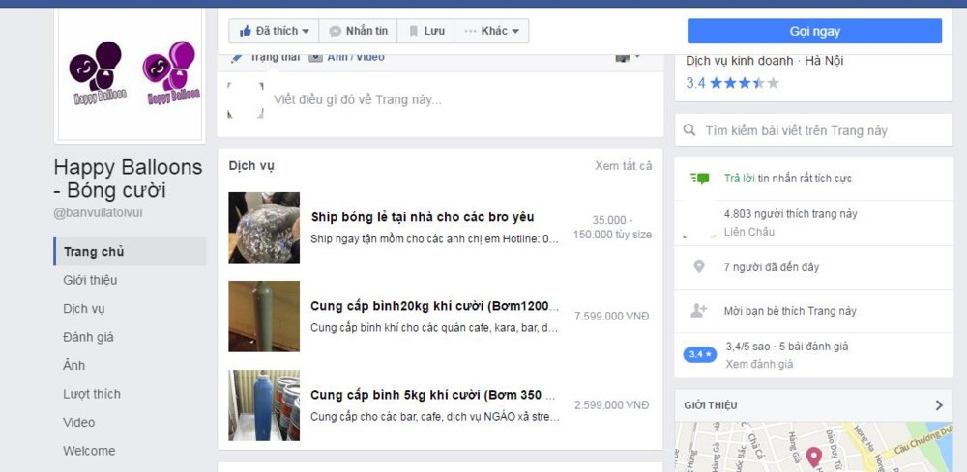The height and width of the screenshot is (472, 967).
Task: Click the thumbs-up icon on 'Đã thích'
Action: tap(246, 31)
